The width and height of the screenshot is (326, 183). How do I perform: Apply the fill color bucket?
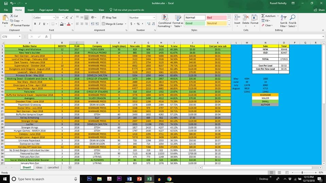click(x=61, y=24)
